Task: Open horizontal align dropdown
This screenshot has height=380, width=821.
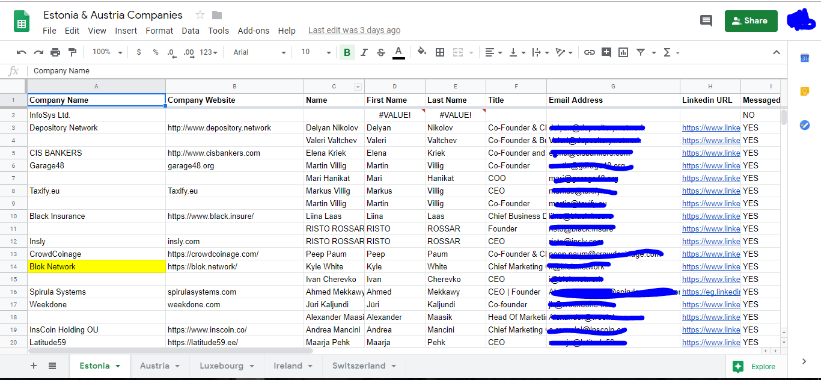Action: pyautogui.click(x=493, y=52)
